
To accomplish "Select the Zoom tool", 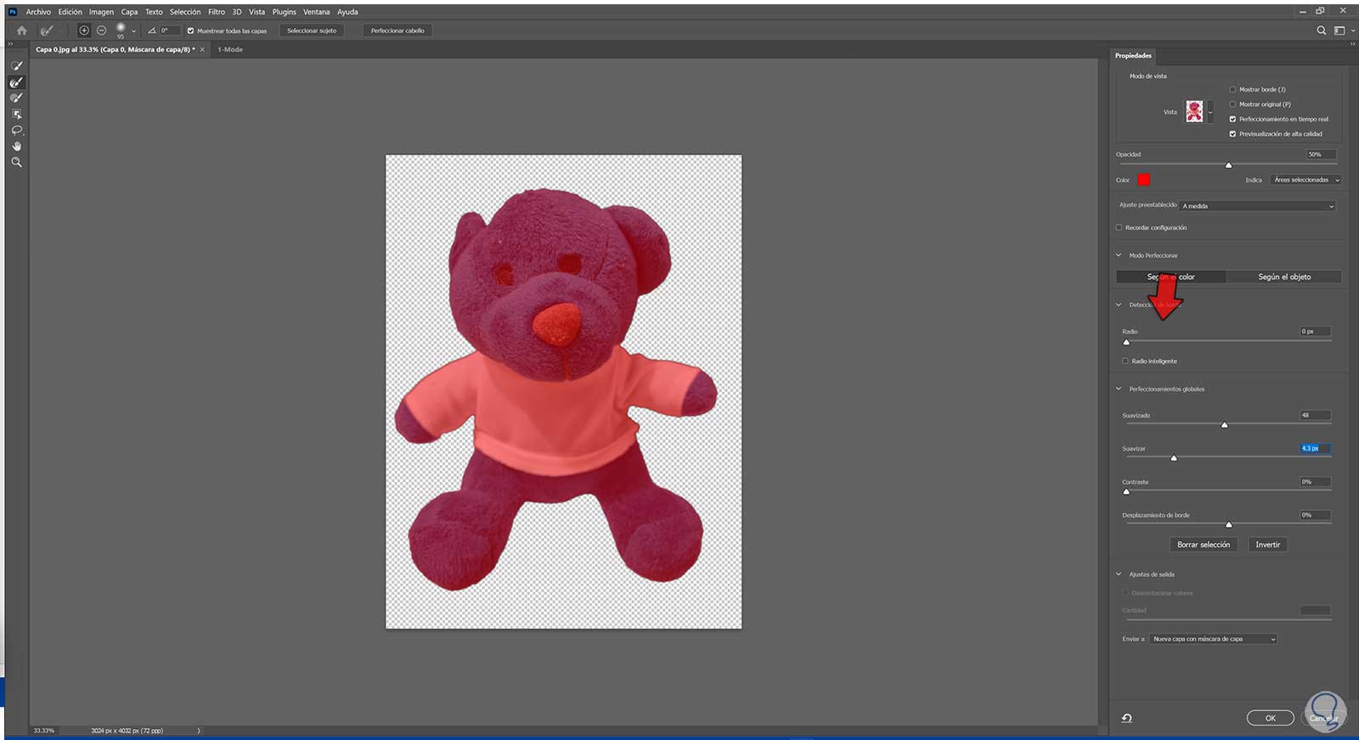I will [16, 162].
